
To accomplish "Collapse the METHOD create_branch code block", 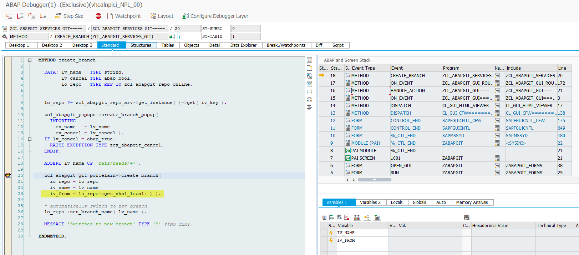I will pos(30,60).
